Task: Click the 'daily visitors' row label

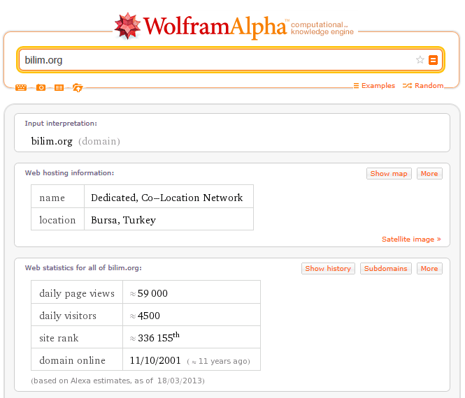Action: pos(68,316)
